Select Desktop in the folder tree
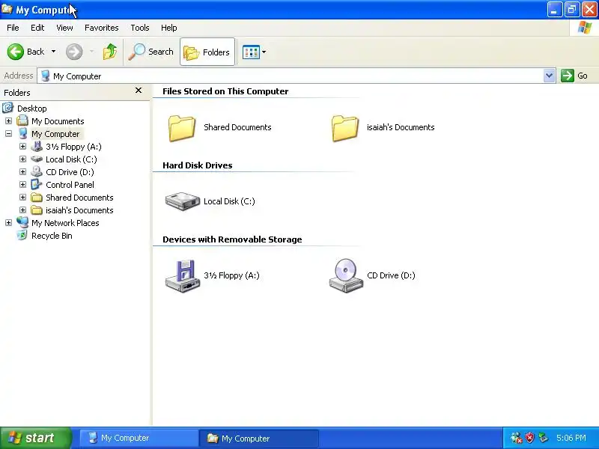Screen dimensions: 599x449 pos(31,109)
